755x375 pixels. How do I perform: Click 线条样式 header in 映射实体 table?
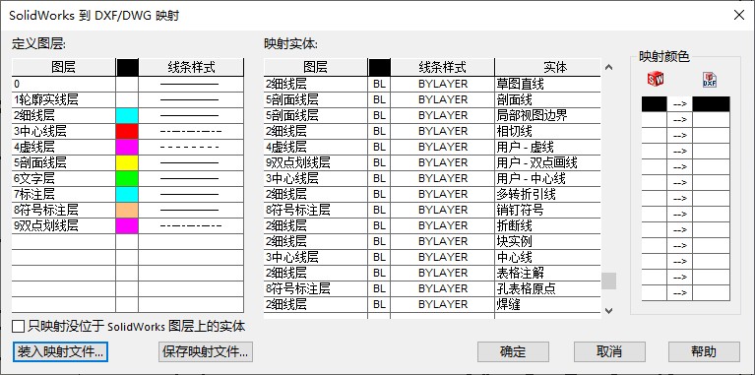pyautogui.click(x=443, y=67)
